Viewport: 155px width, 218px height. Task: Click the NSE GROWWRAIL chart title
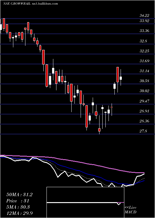30,4
